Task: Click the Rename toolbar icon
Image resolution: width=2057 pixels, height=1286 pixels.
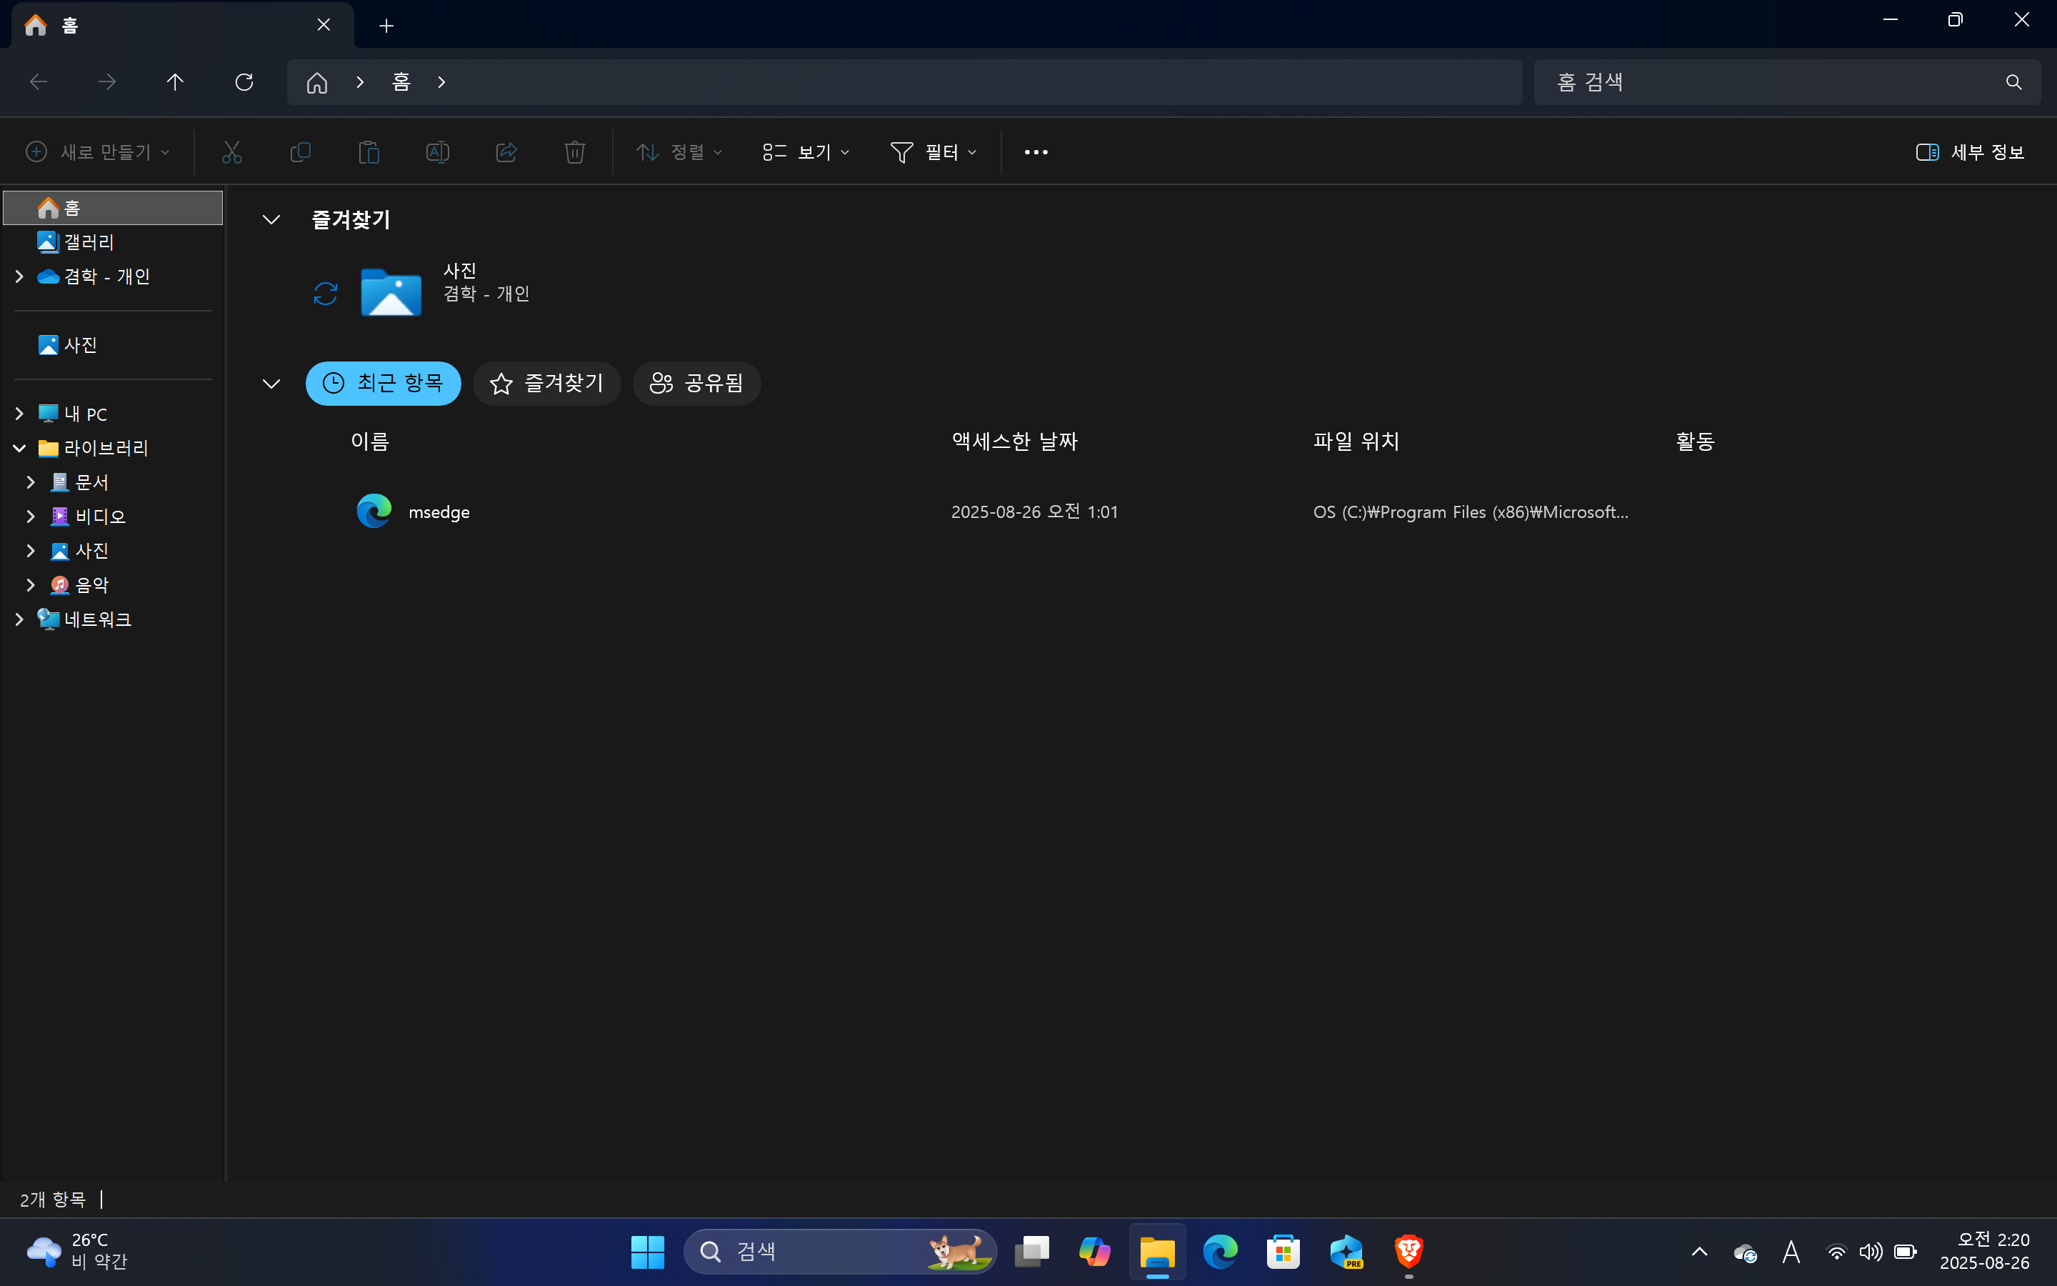Action: coord(438,152)
